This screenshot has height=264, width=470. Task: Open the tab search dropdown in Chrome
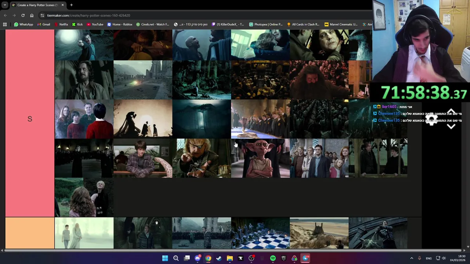(x=5, y=5)
